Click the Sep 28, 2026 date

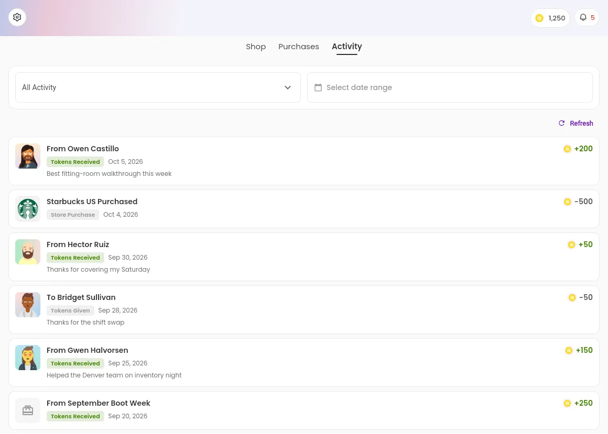point(118,310)
